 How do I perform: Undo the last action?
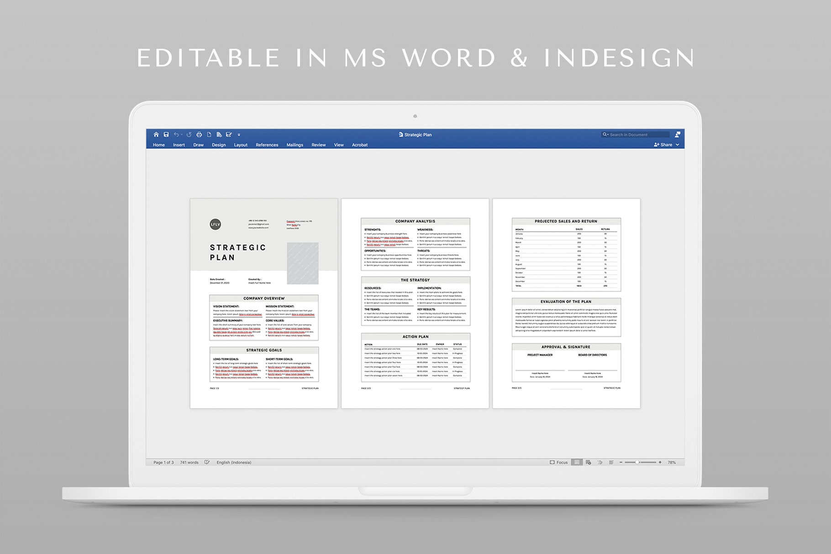pos(177,135)
